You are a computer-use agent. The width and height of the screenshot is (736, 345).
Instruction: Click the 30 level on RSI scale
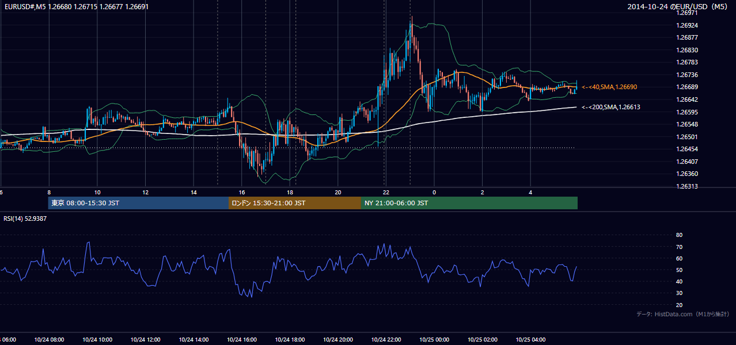tap(679, 293)
